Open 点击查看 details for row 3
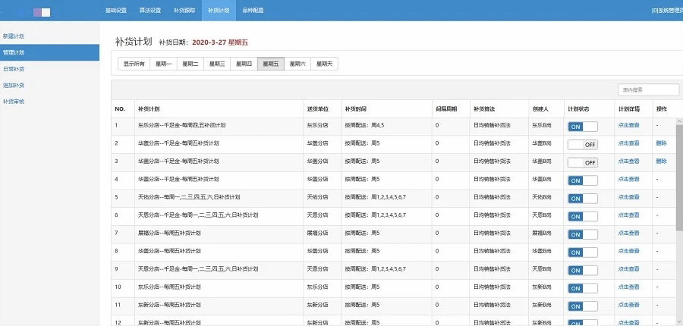683x326 pixels. pos(628,161)
